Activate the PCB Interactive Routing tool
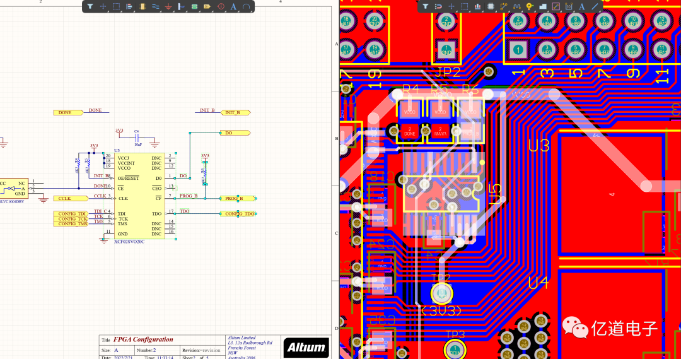681x359 pixels. (503, 6)
